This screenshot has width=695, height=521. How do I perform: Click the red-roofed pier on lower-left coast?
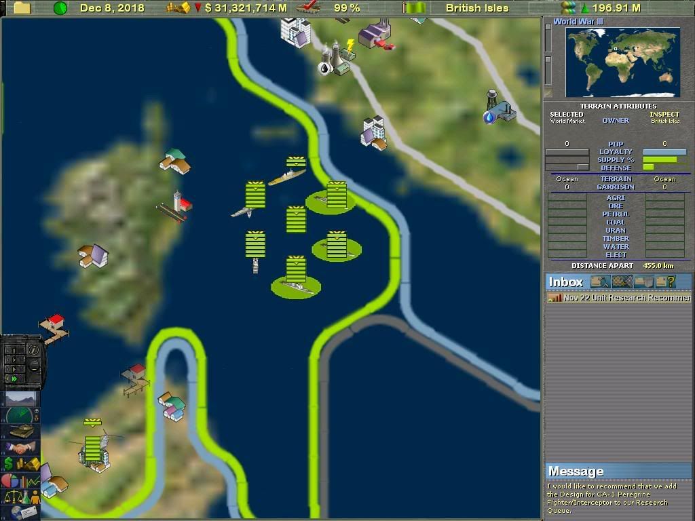(54, 329)
